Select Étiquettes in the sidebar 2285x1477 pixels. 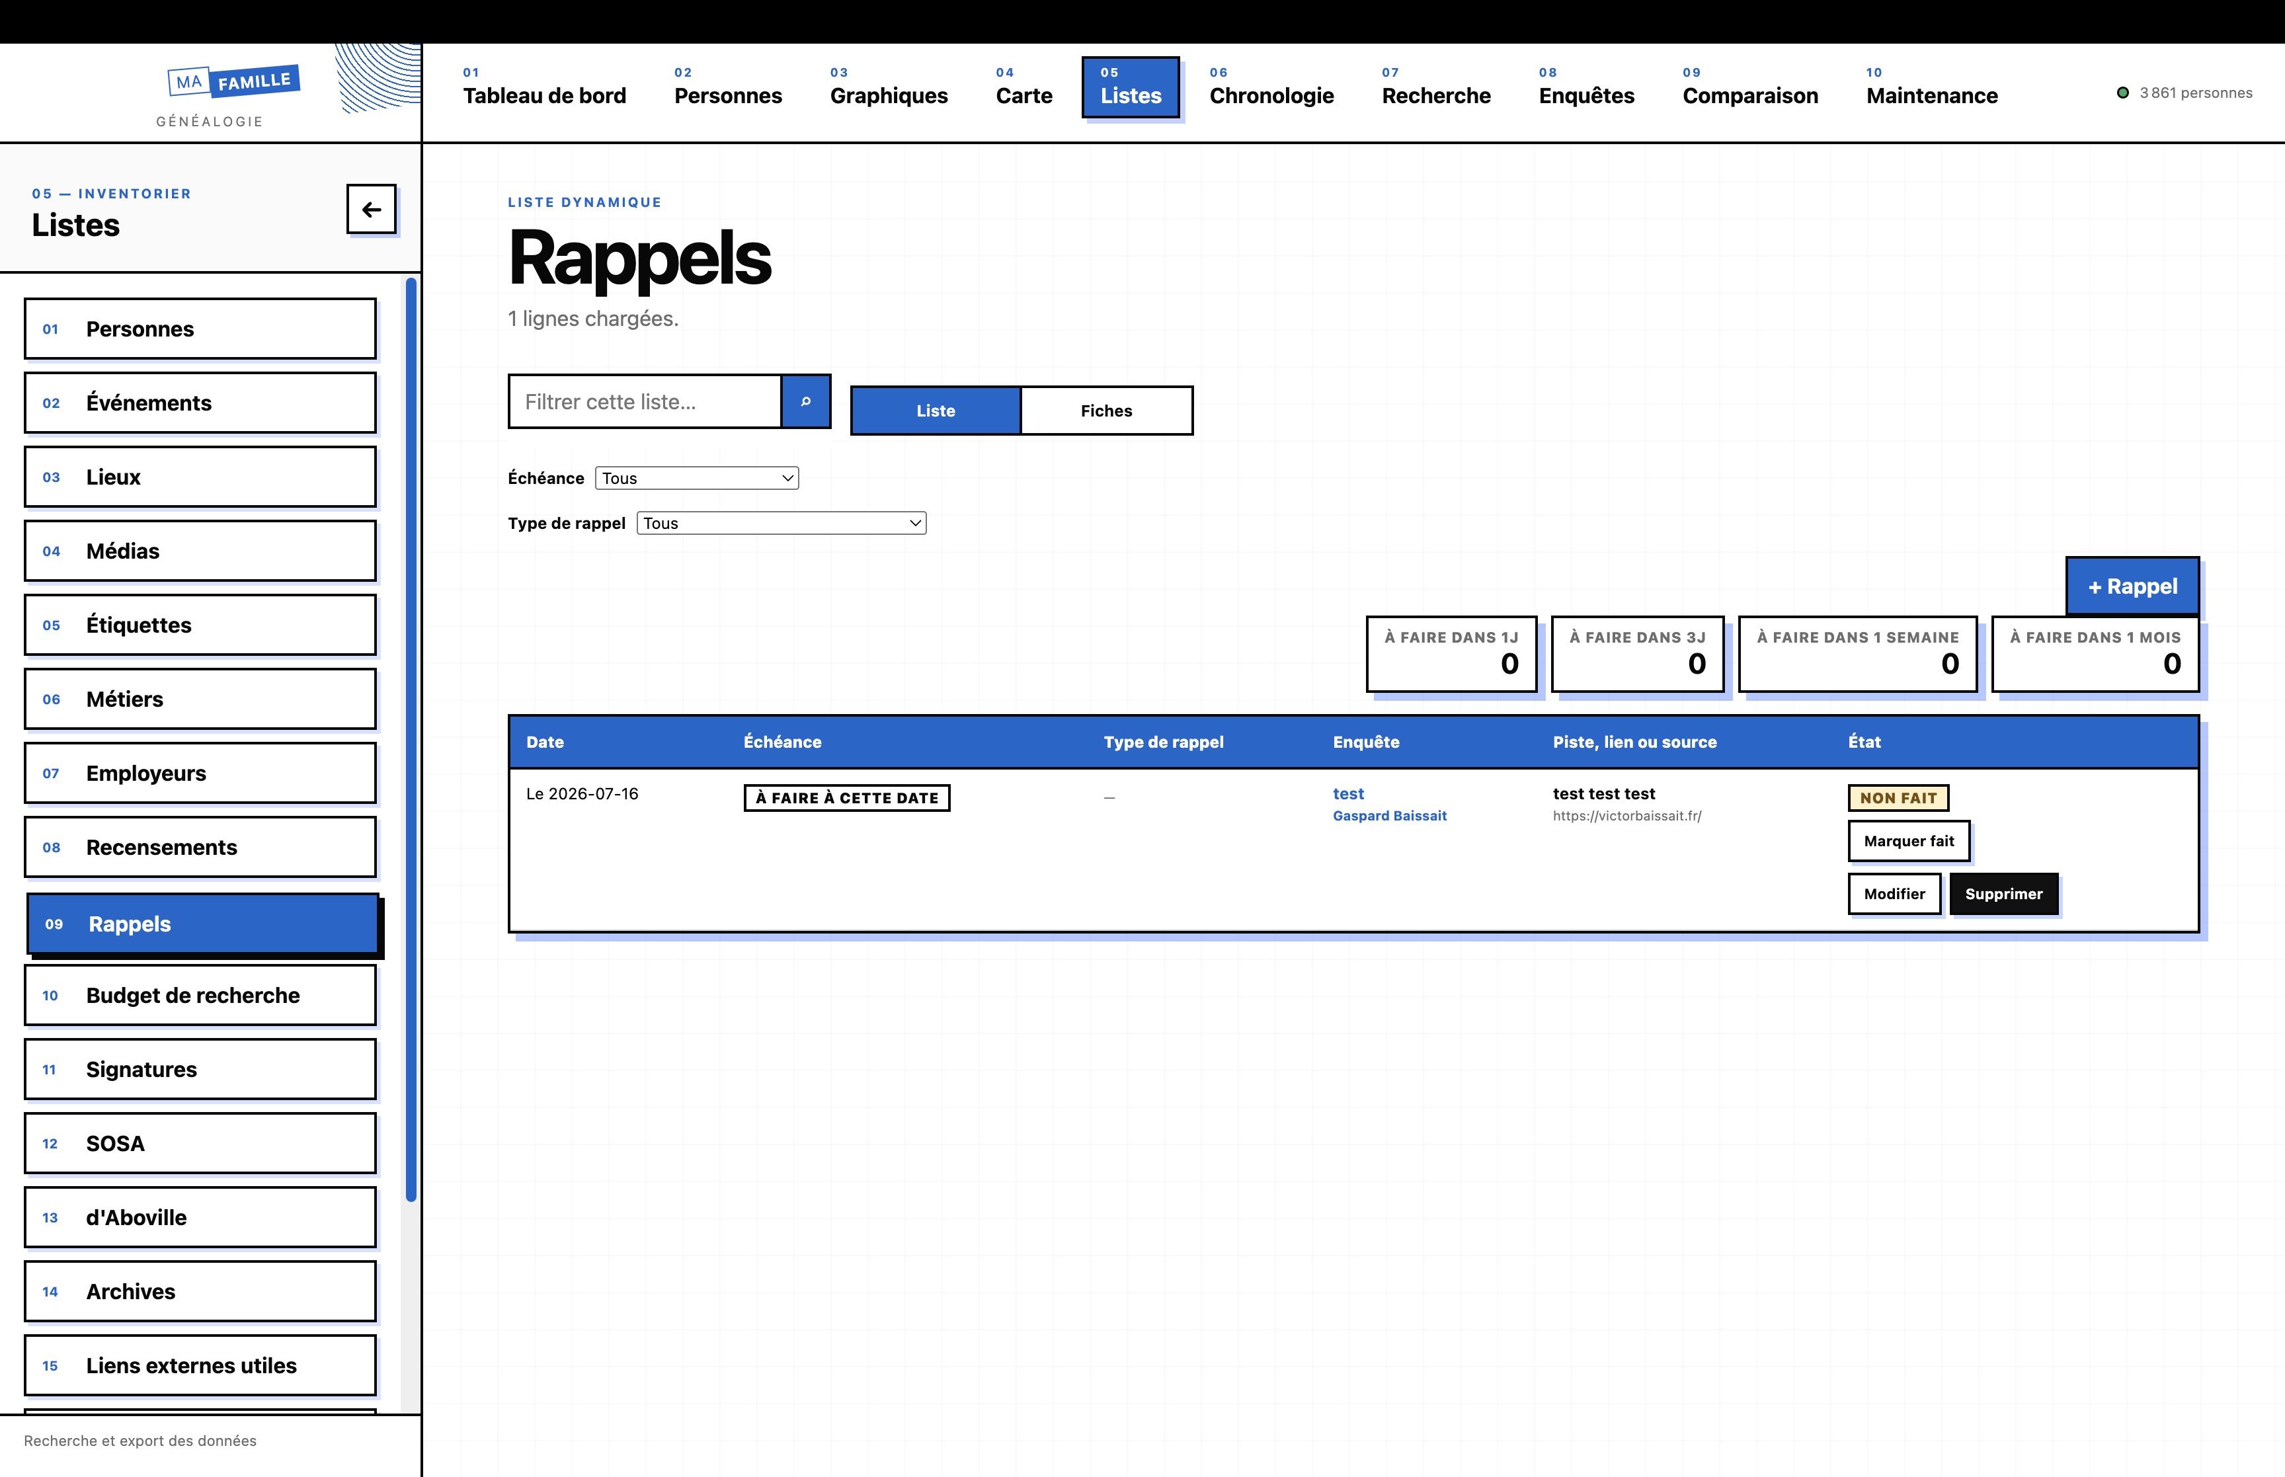[x=200, y=625]
